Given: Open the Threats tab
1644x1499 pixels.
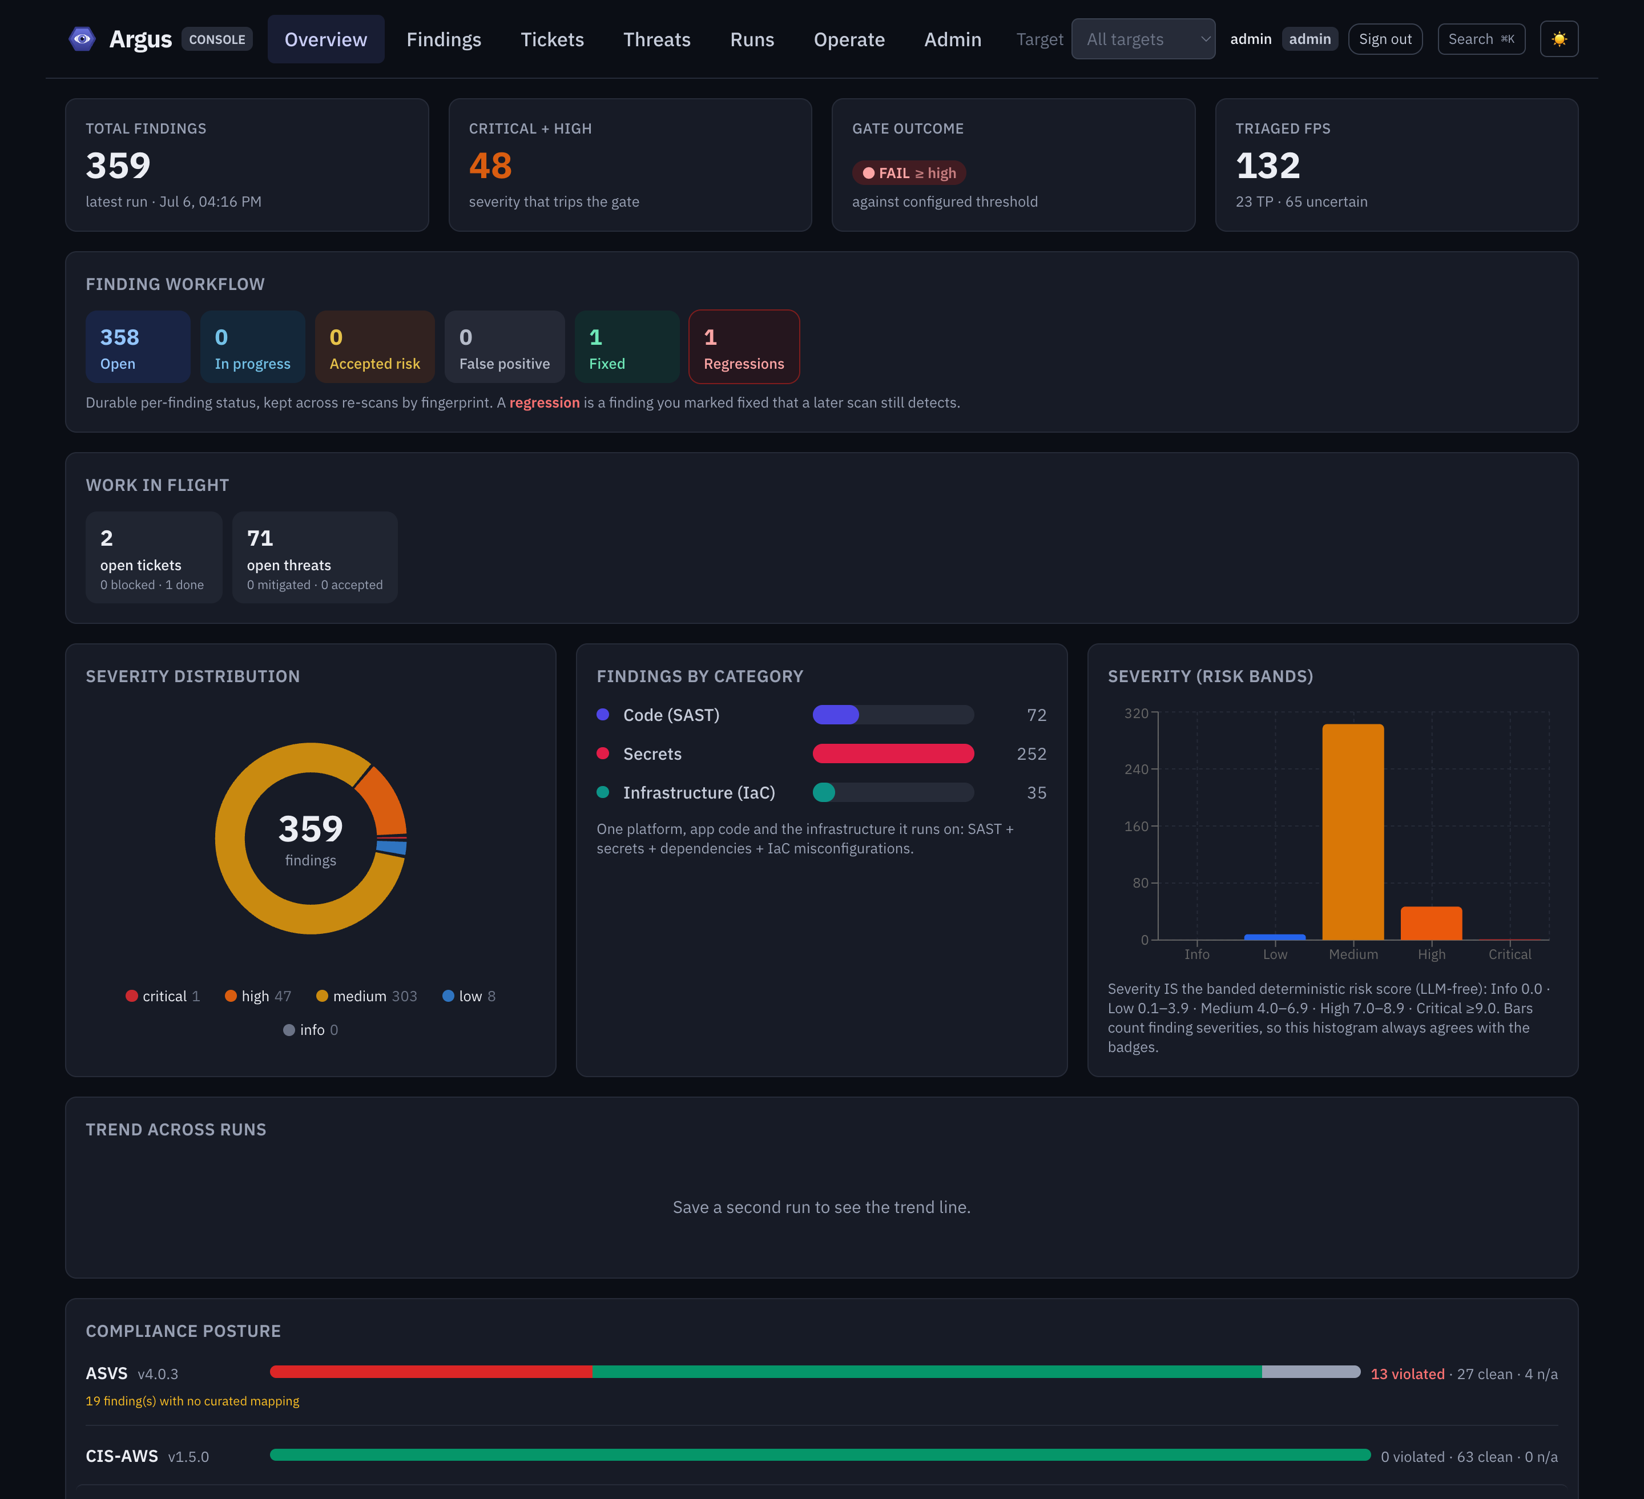Looking at the screenshot, I should coord(656,39).
